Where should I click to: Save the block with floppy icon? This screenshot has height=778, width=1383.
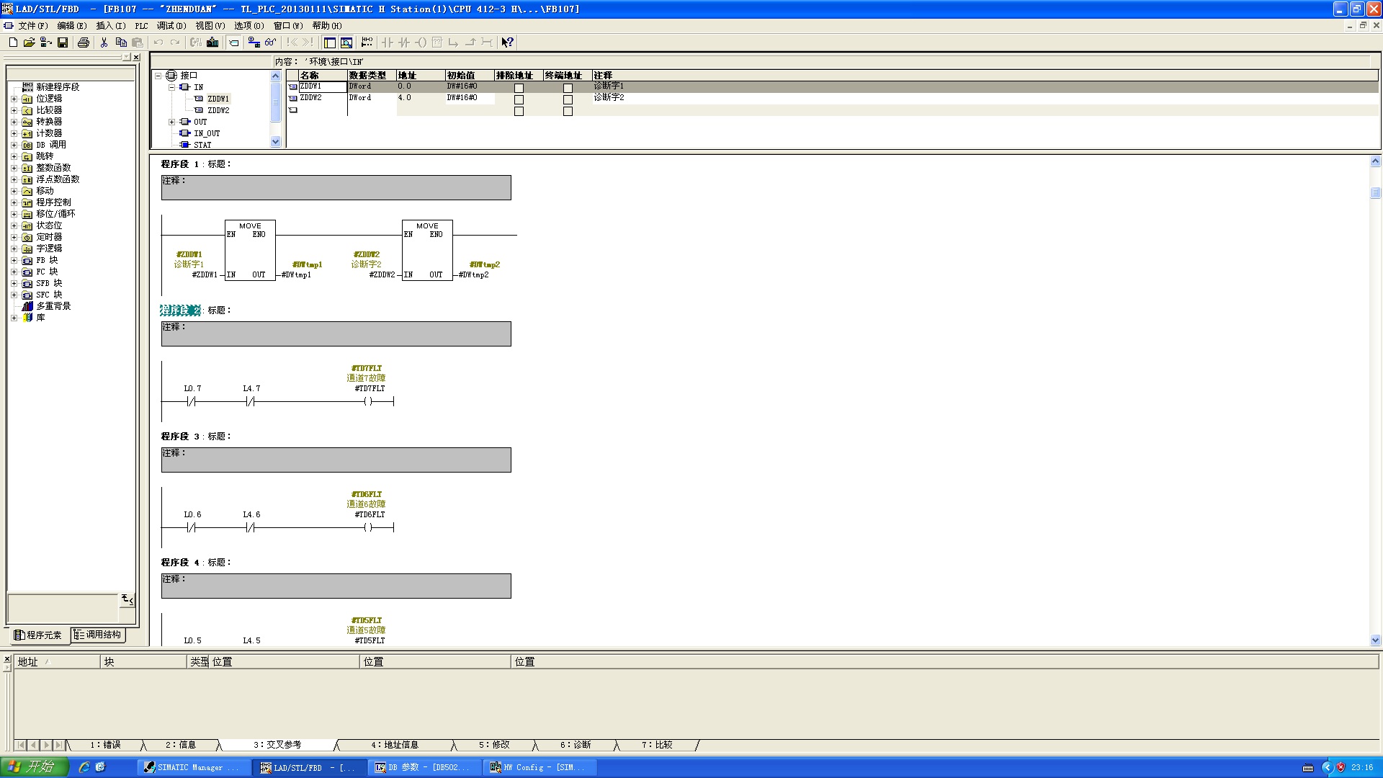[x=63, y=43]
